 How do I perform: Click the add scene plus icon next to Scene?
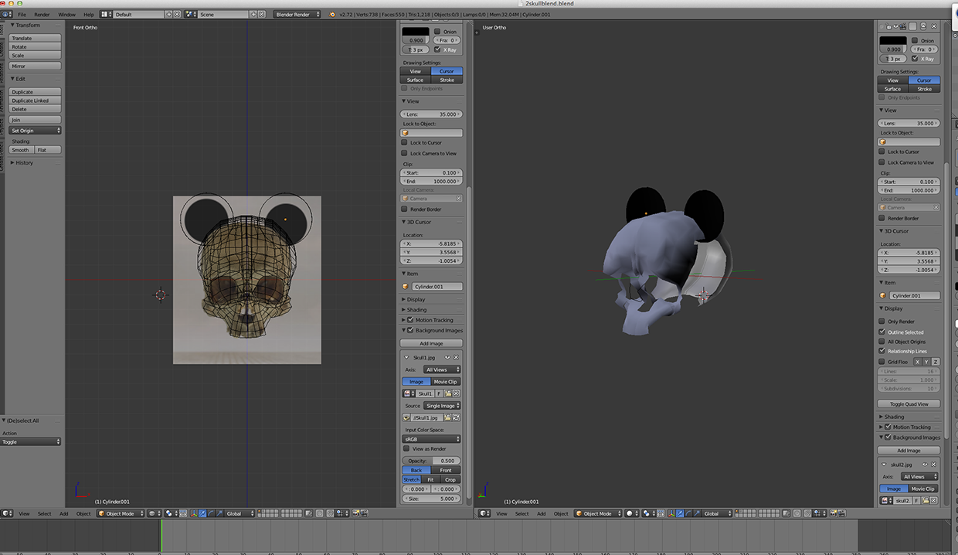coord(255,14)
